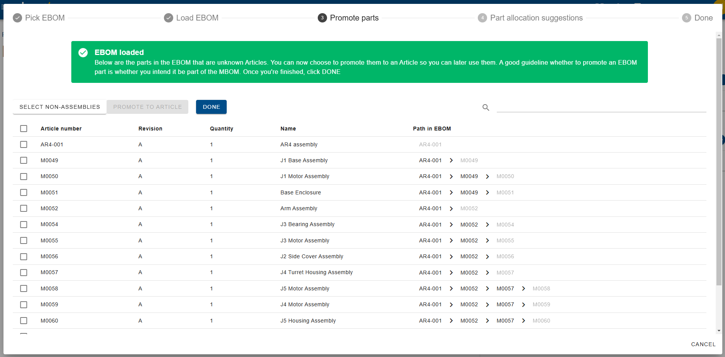
Task: Click the Revision column header
Action: (150, 129)
